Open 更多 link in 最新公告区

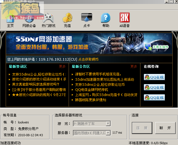click(x=134, y=67)
